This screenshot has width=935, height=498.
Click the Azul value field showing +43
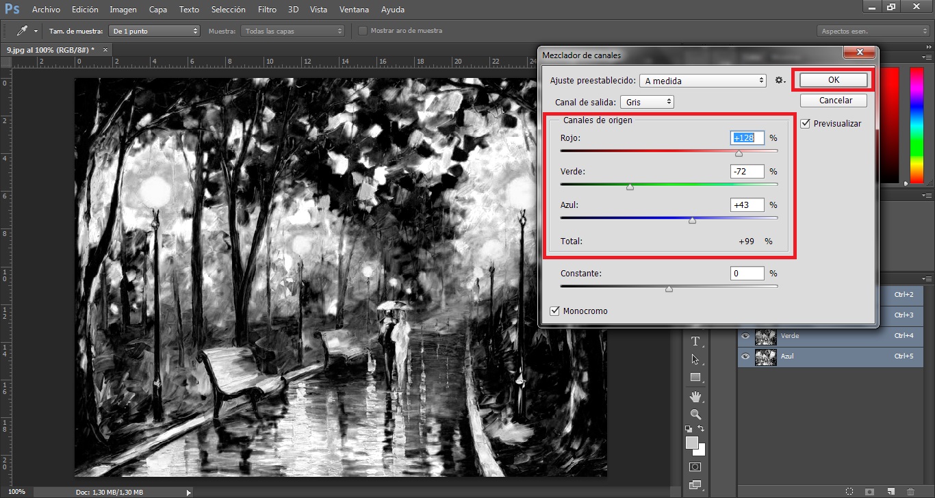tap(747, 205)
